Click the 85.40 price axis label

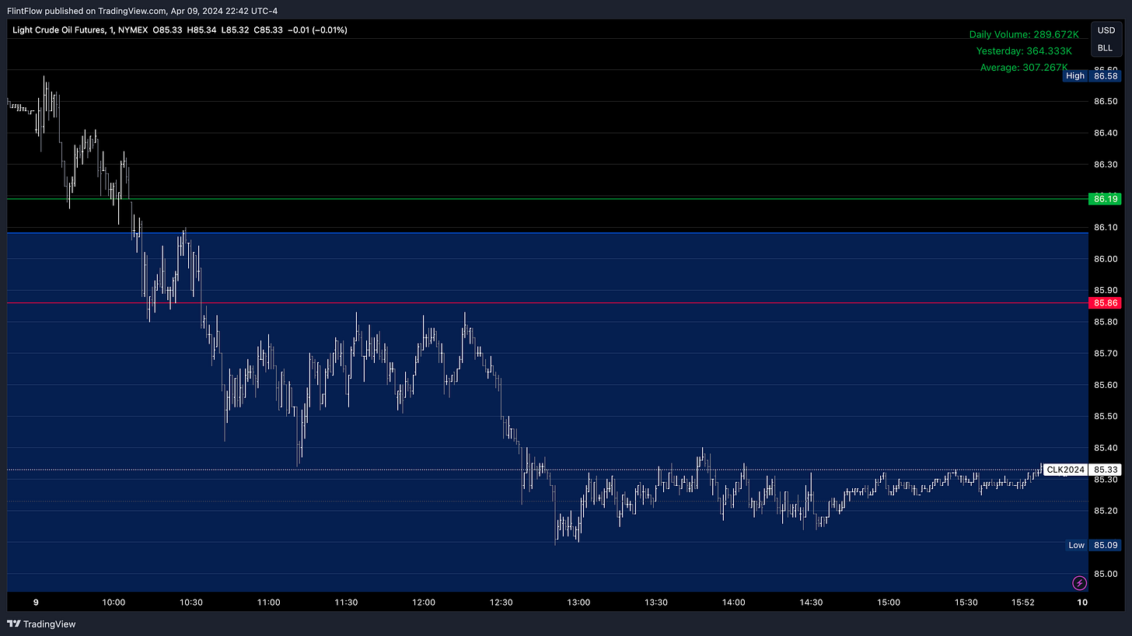click(x=1106, y=448)
